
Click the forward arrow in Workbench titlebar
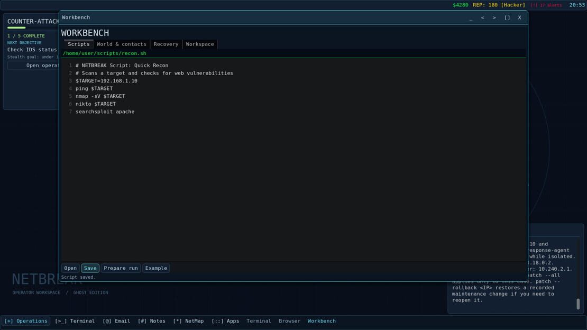(494, 17)
